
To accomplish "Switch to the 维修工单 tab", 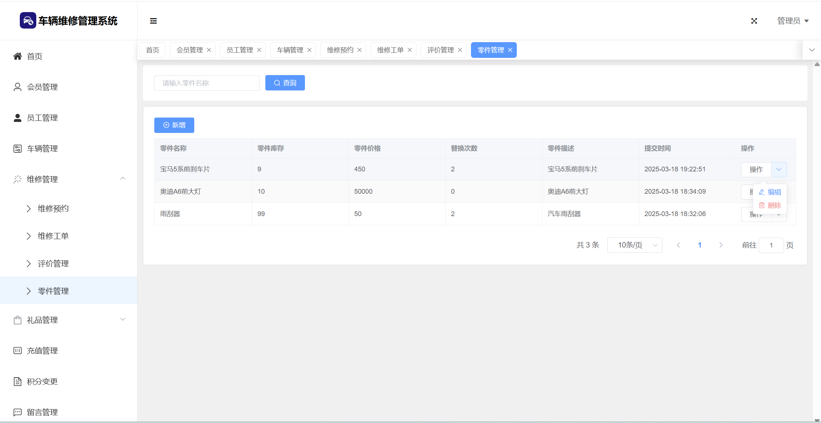I will pyautogui.click(x=390, y=50).
